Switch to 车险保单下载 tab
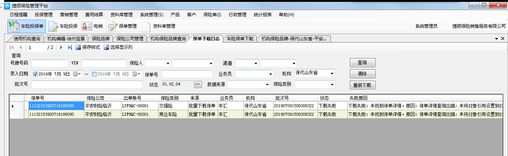The height and width of the screenshot is (156, 508). [x=240, y=38]
